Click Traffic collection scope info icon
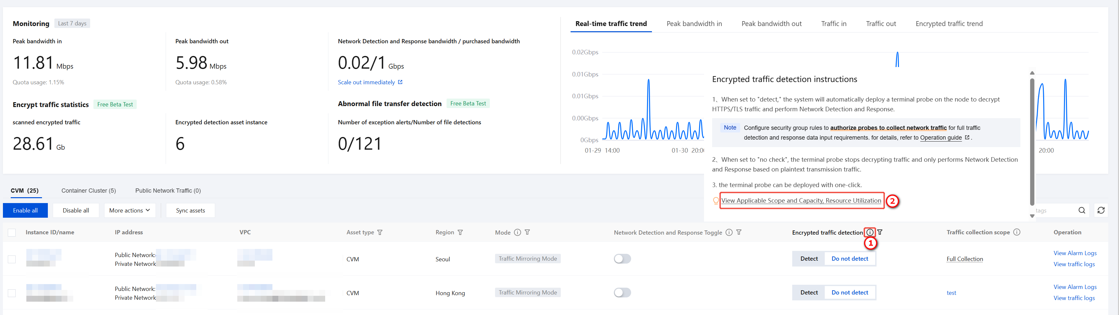Image resolution: width=1119 pixels, height=315 pixels. [1017, 232]
